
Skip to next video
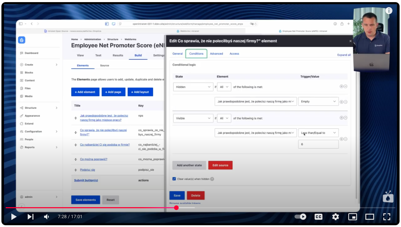click(x=31, y=217)
